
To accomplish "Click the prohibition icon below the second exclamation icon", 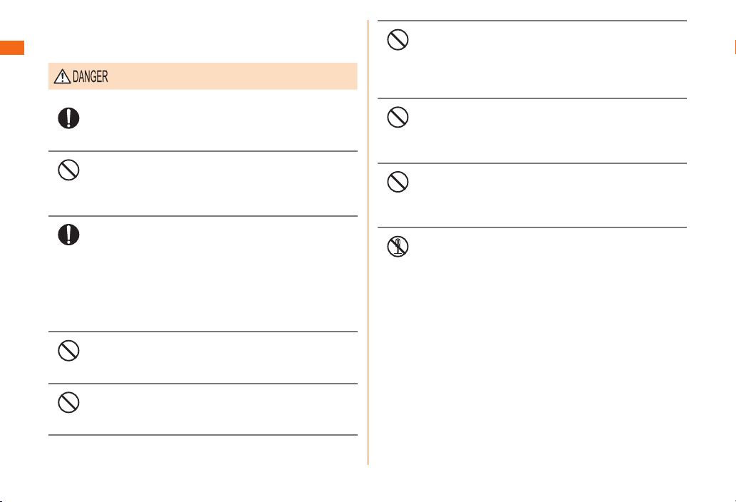I will click(68, 350).
